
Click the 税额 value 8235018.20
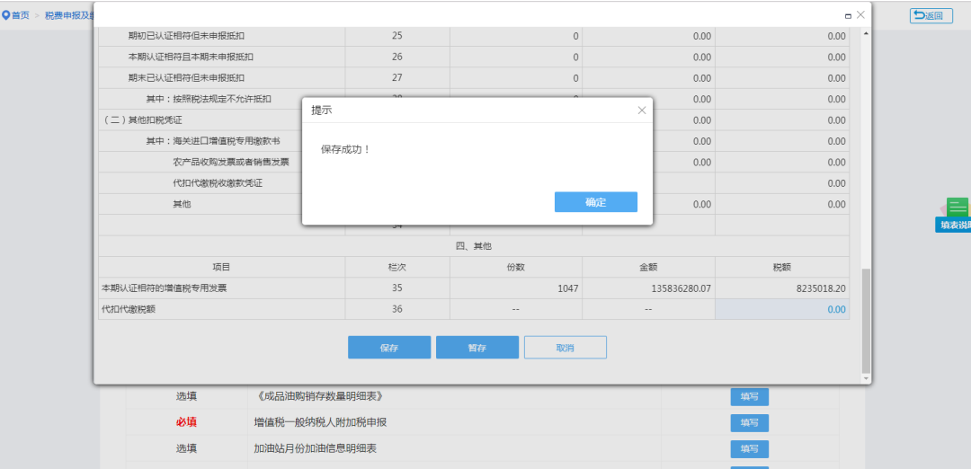point(820,288)
